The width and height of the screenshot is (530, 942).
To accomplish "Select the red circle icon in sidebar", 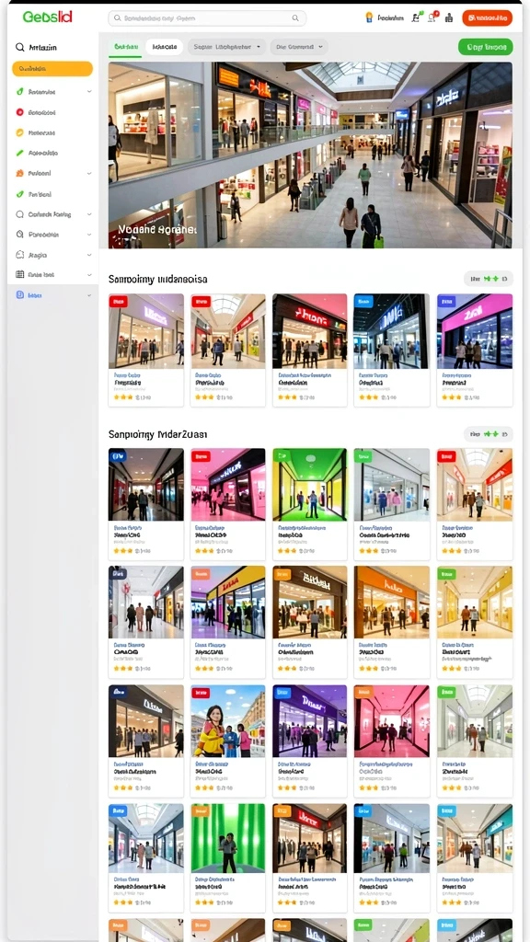I will click(x=20, y=112).
